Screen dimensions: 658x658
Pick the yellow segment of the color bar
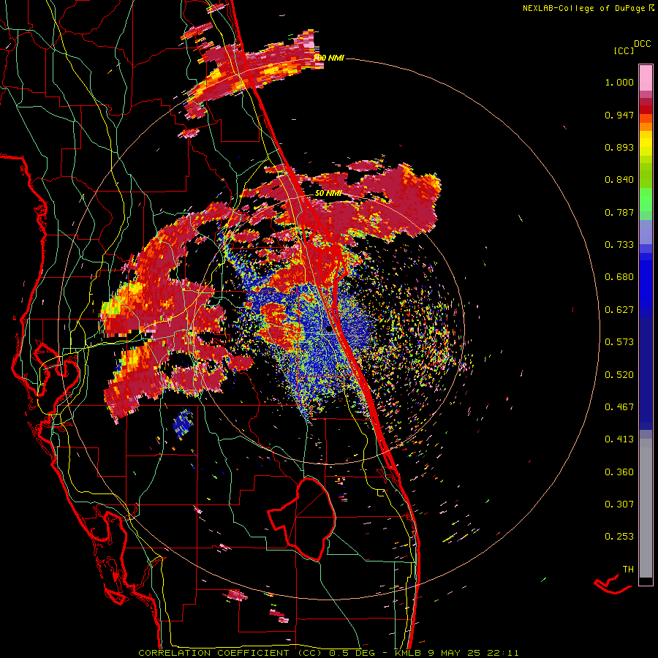click(x=646, y=144)
